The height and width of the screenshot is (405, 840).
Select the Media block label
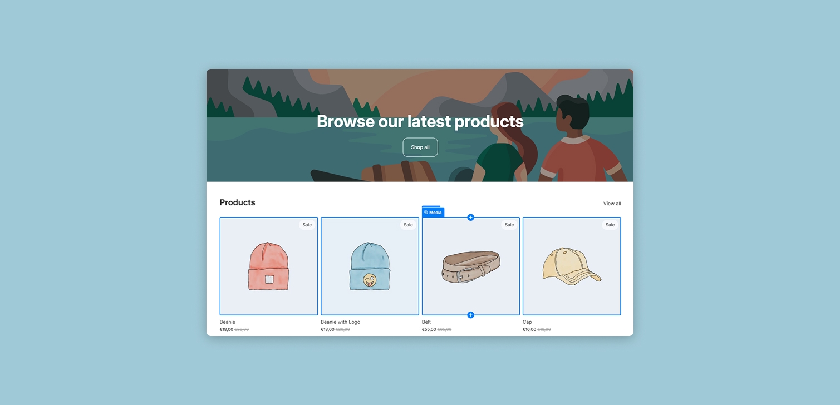435,212
